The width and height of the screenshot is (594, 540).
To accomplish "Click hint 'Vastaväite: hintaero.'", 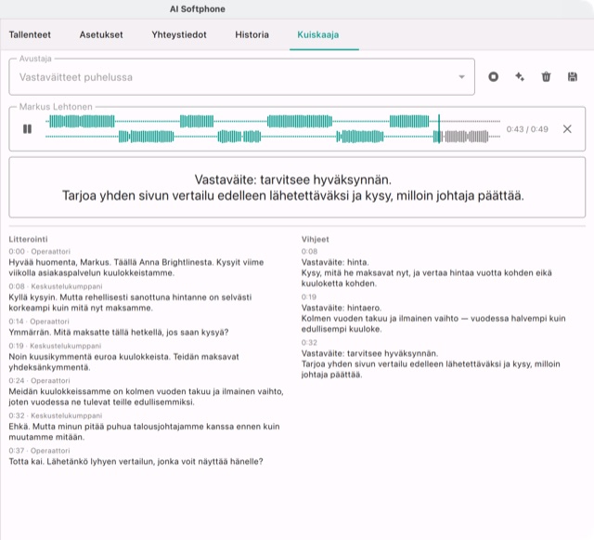I will tap(342, 308).
